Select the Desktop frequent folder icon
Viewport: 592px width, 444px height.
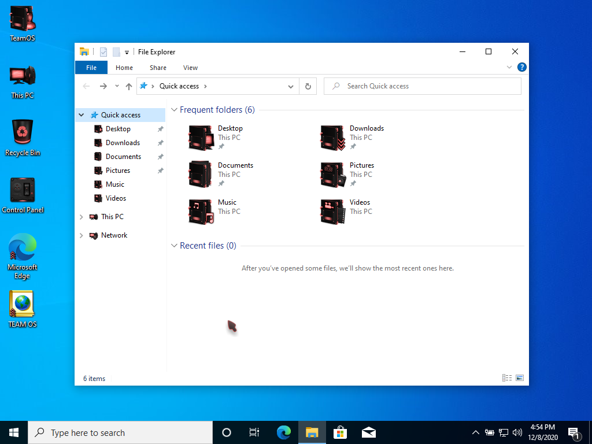coord(201,138)
